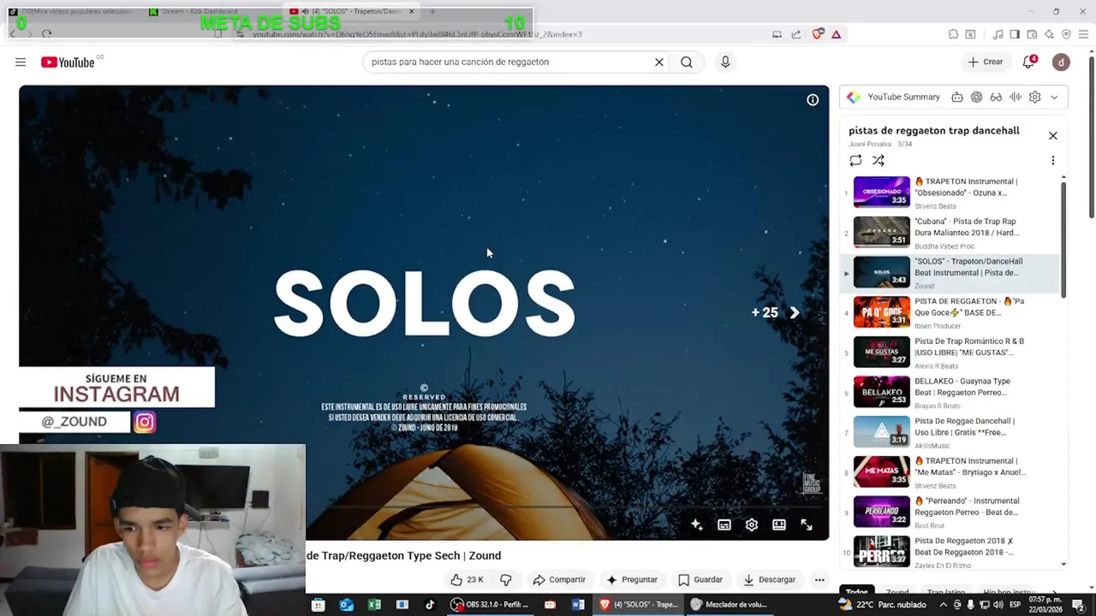Run search with magnifier button
The image size is (1096, 616).
(x=687, y=62)
